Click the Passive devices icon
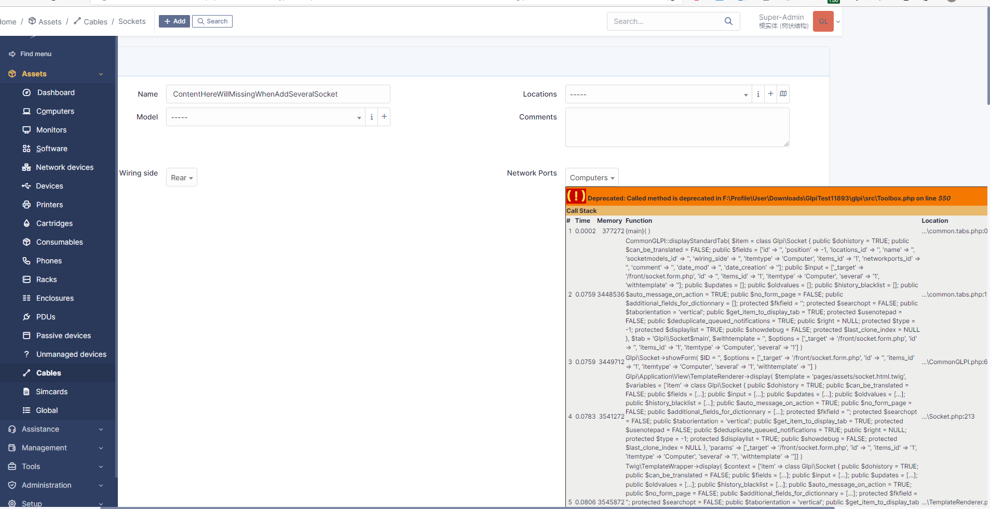990x509 pixels. 26,336
